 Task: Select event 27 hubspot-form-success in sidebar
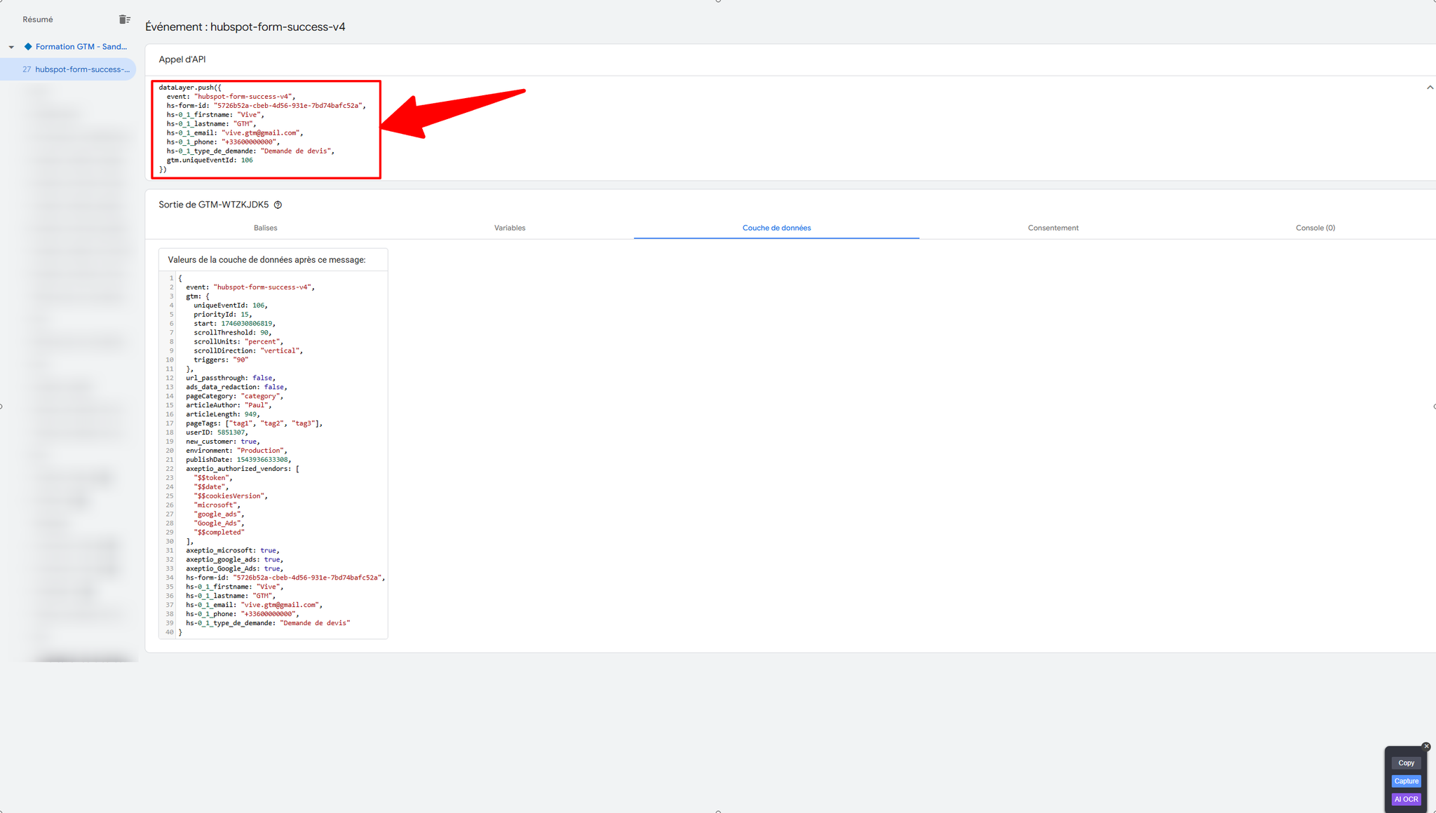tap(76, 69)
